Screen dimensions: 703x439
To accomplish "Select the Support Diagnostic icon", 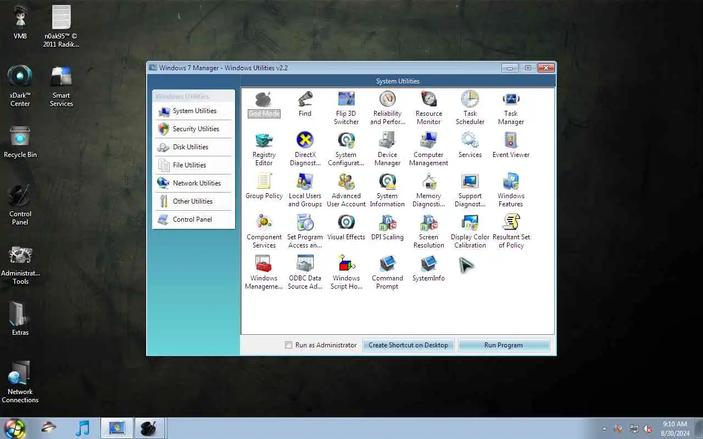I will tap(470, 182).
